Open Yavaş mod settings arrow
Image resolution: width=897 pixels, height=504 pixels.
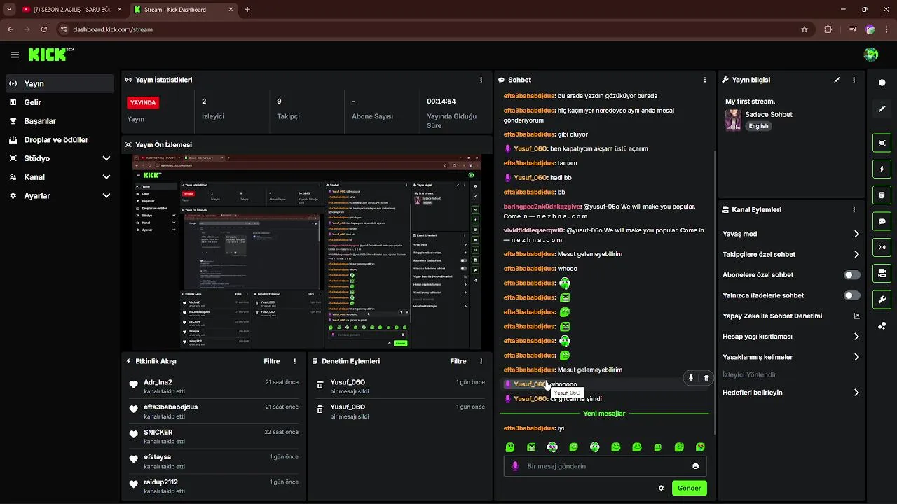tap(856, 234)
